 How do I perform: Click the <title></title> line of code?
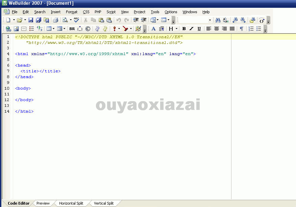click(x=41, y=71)
